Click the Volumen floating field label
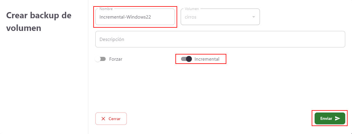Viewport: 352px width, 134px height. (x=192, y=9)
